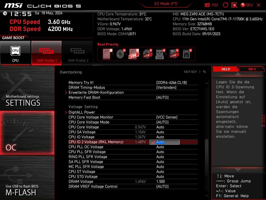The image size is (266, 200).
Task: Select the USB optical drive boot device icon
Action: [147, 54]
